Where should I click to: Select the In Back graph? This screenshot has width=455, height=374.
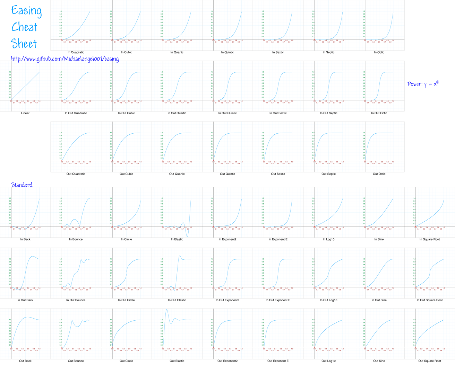[x=25, y=212]
